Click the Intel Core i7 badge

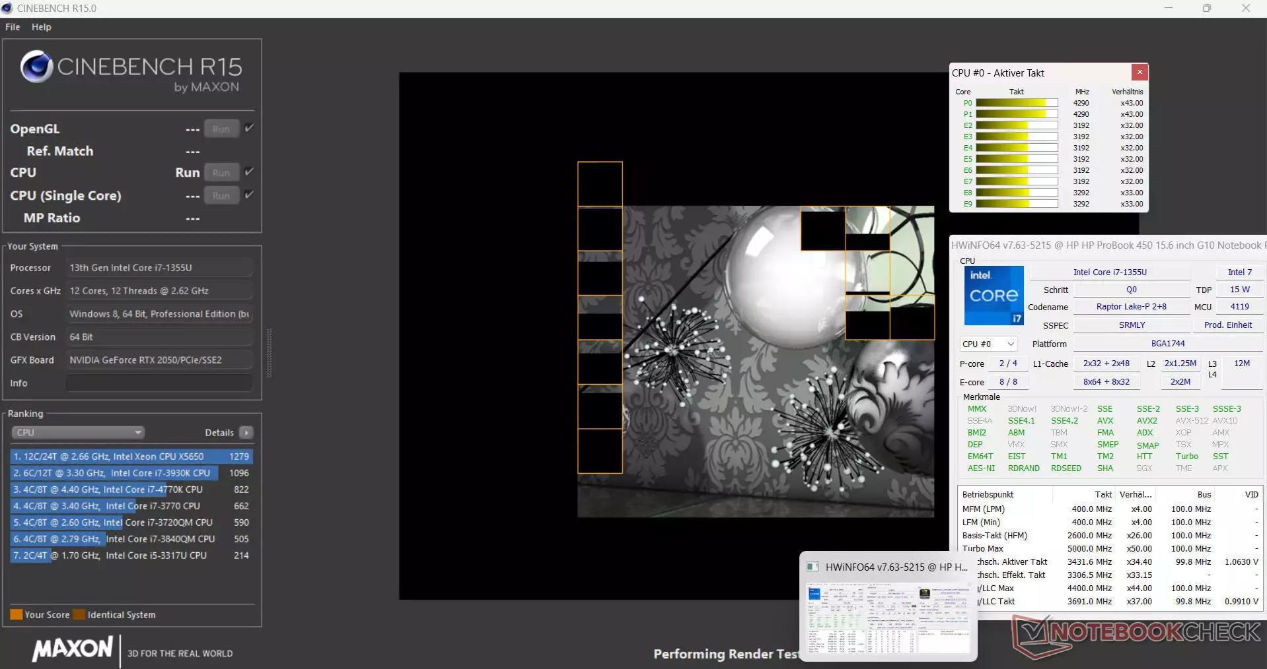click(994, 296)
